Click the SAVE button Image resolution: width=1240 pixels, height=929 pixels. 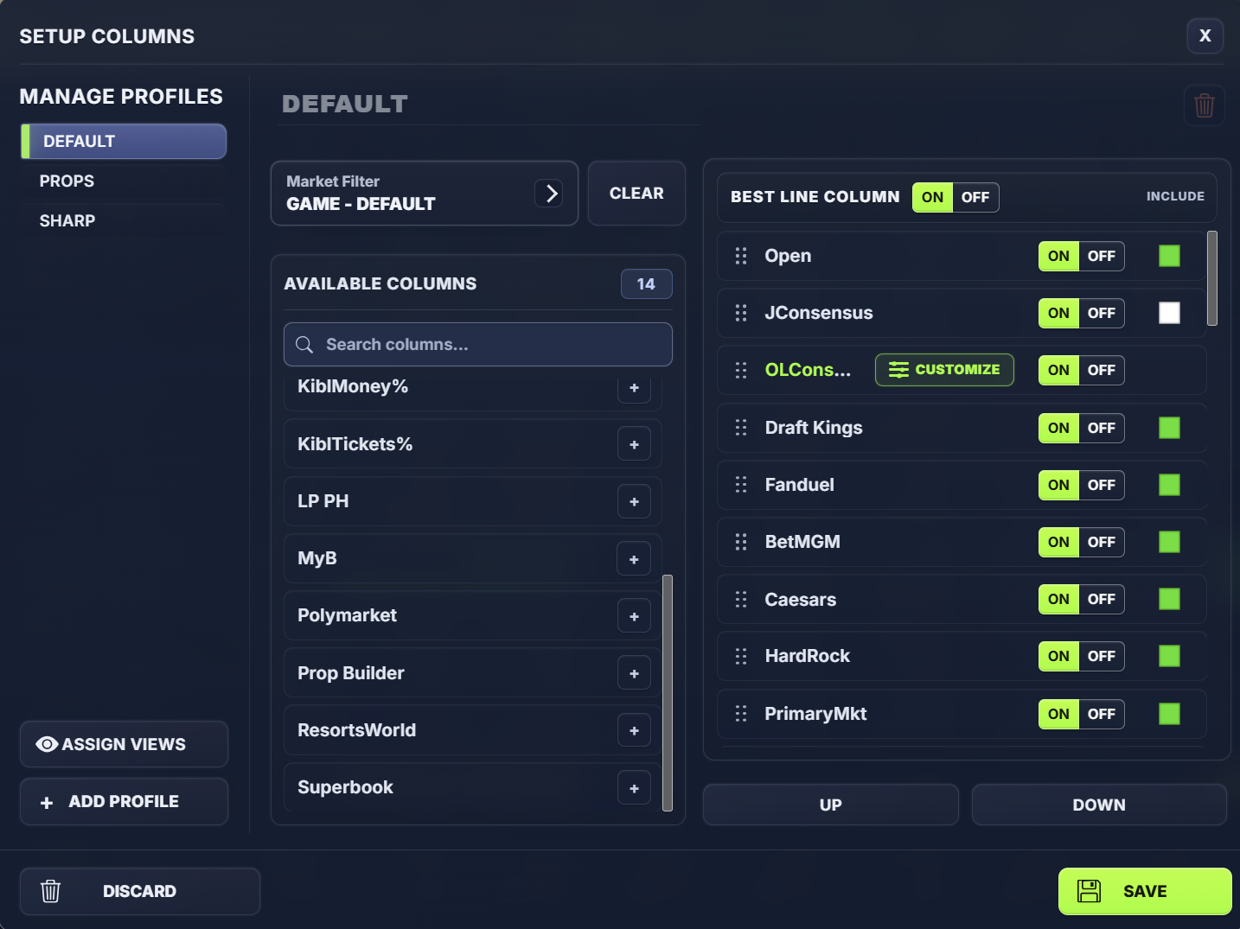click(x=1145, y=891)
